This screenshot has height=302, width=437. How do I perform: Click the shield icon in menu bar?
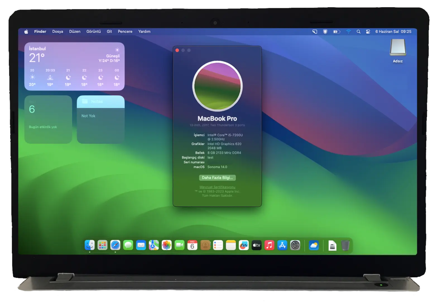tap(325, 32)
